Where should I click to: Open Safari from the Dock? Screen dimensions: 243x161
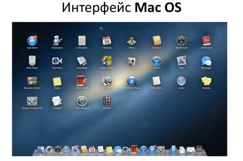coord(66,150)
